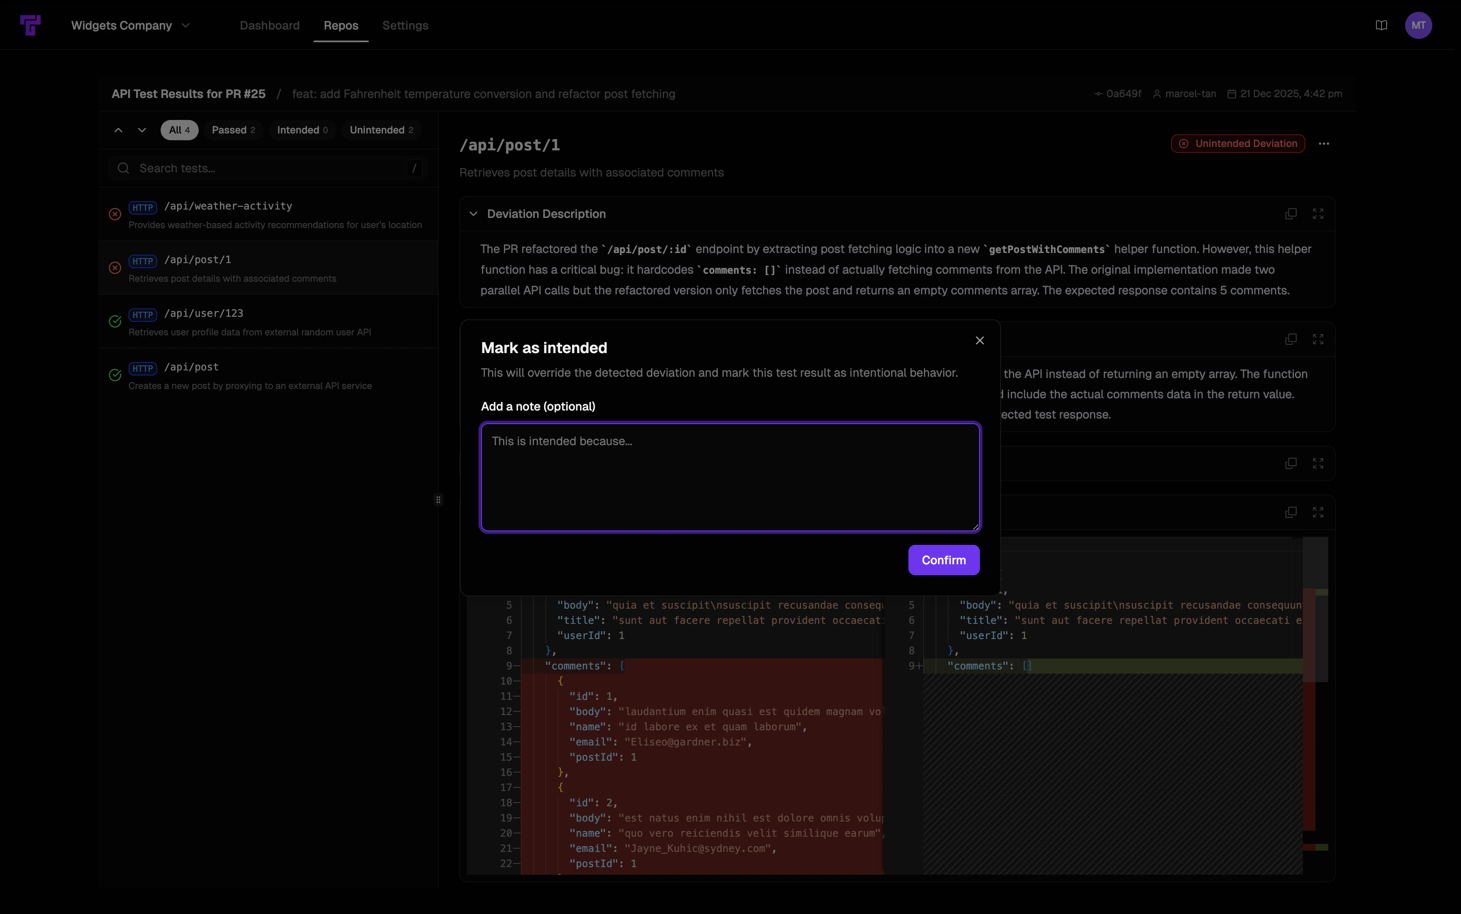Confirm marking the test as intended

point(943,560)
